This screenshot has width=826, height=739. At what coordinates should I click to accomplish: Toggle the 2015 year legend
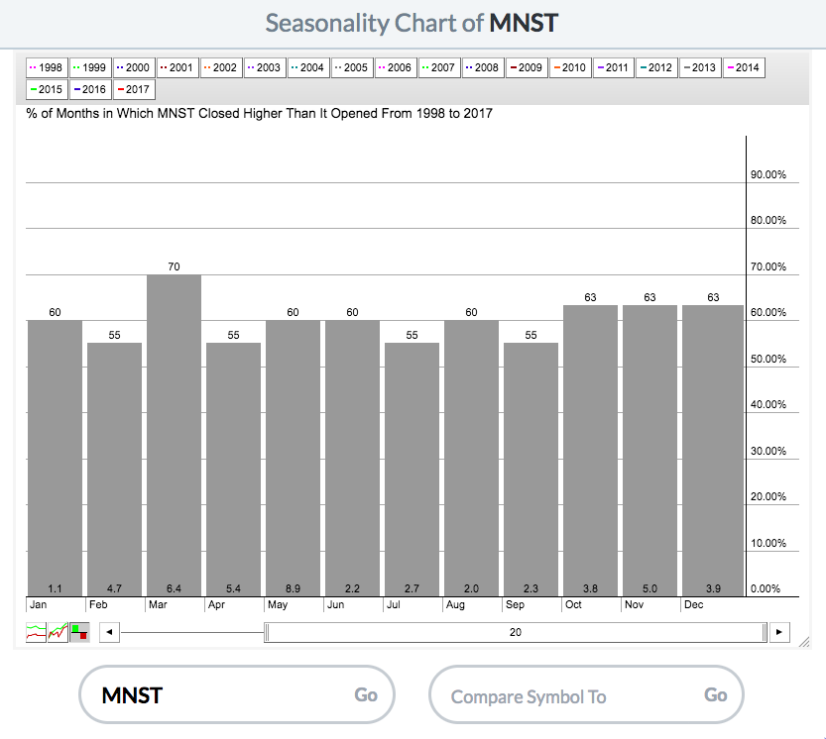point(47,89)
